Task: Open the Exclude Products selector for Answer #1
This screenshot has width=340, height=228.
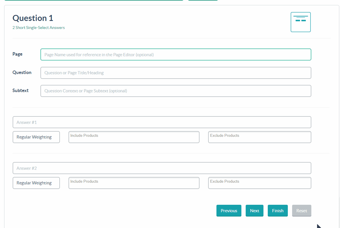Action: pos(259,137)
